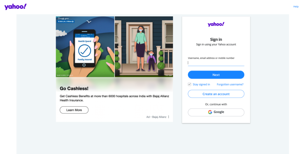Uncheck the Stay signed in checkbox
Image resolution: width=301 pixels, height=154 pixels.
190,84
